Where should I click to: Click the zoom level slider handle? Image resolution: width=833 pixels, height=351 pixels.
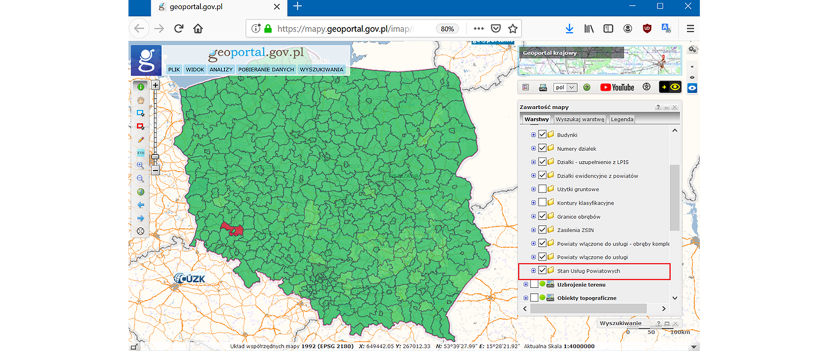coord(155,157)
